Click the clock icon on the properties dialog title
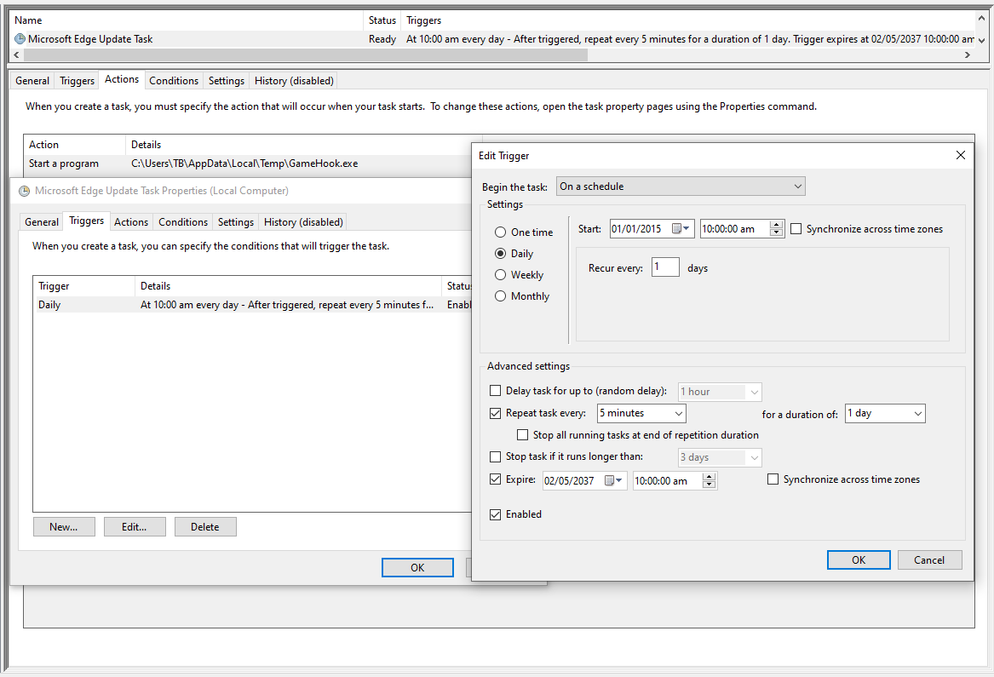Image resolution: width=994 pixels, height=677 pixels. pos(23,191)
